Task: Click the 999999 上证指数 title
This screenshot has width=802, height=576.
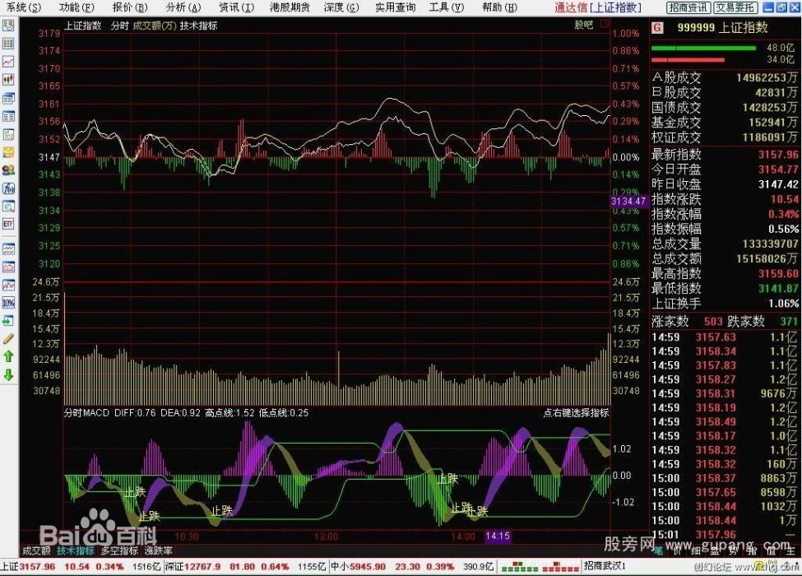Action: [x=723, y=28]
